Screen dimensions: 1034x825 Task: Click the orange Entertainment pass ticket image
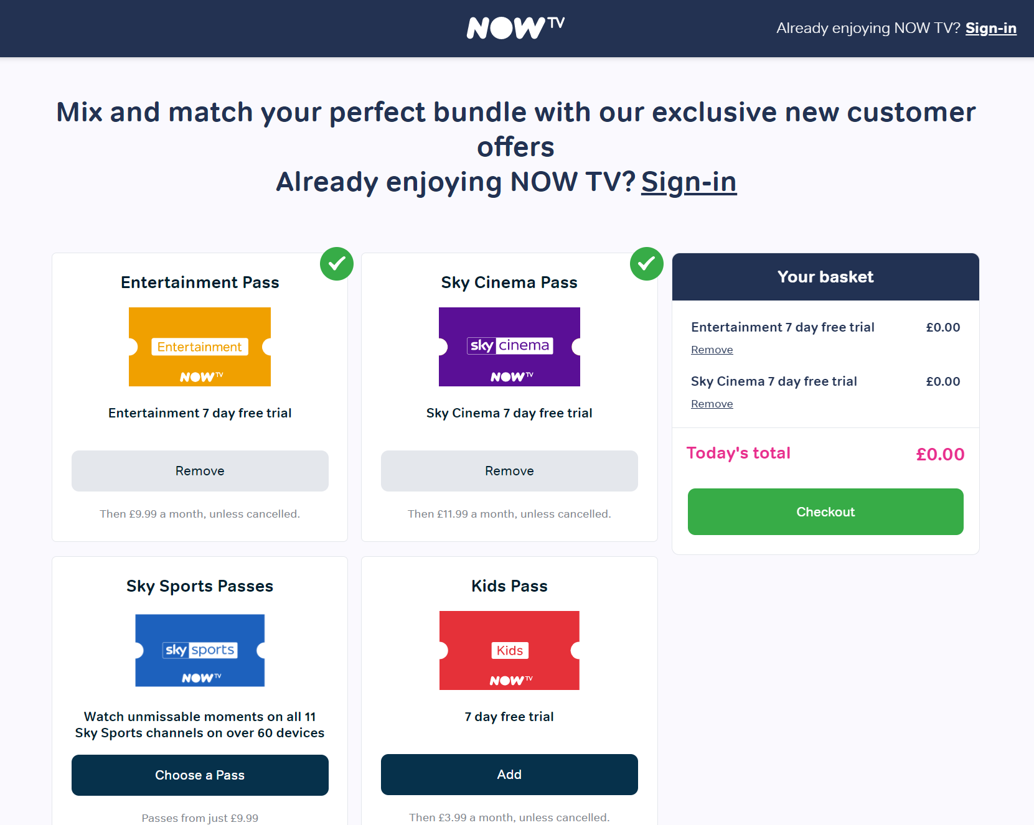pos(200,347)
